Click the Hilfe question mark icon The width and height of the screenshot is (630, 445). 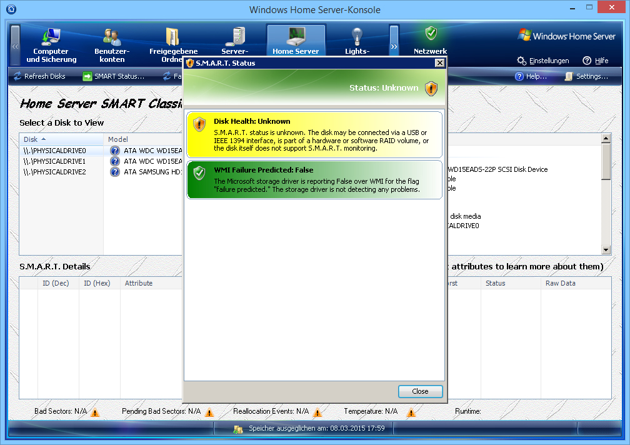click(587, 61)
